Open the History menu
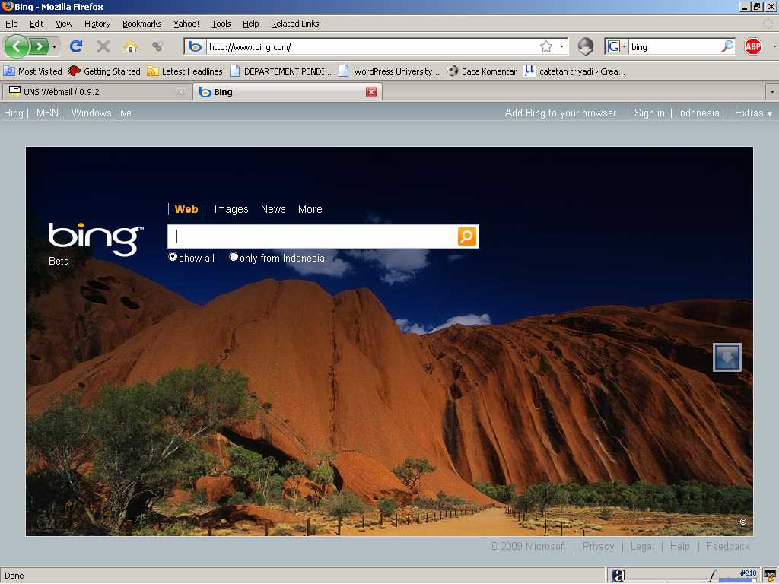This screenshot has width=779, height=584. (x=97, y=24)
